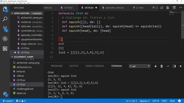Split the editor with the split icon
Image resolution: width=184 pixels, height=103 pixels.
[x=174, y=8]
